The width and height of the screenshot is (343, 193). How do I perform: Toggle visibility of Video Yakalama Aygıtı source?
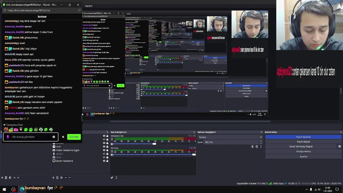104,150
